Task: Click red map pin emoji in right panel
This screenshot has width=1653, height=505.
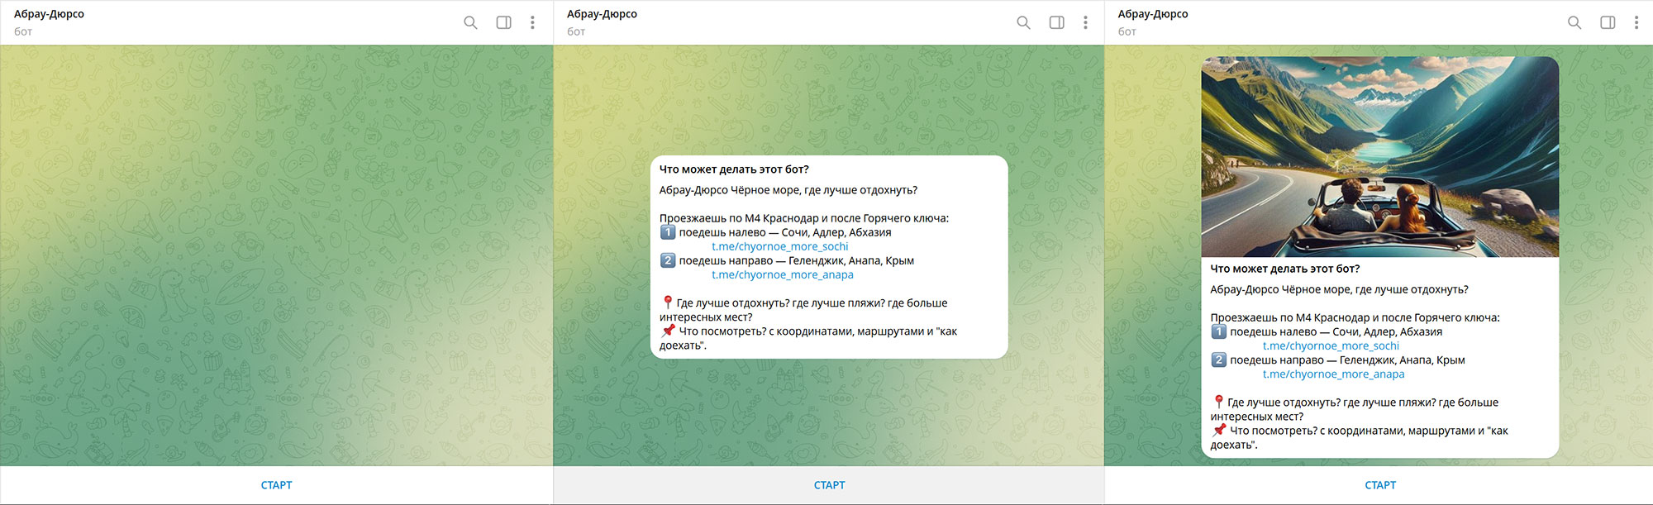Action: (1218, 402)
